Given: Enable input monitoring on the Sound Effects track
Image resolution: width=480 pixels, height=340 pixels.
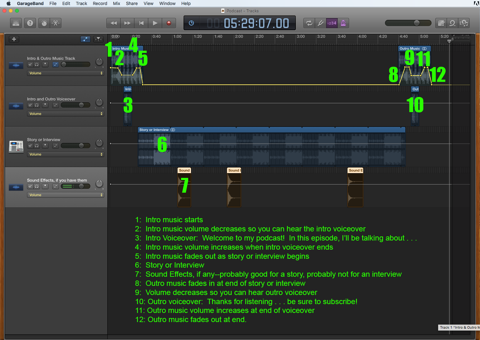Looking at the screenshot, I should point(45,186).
